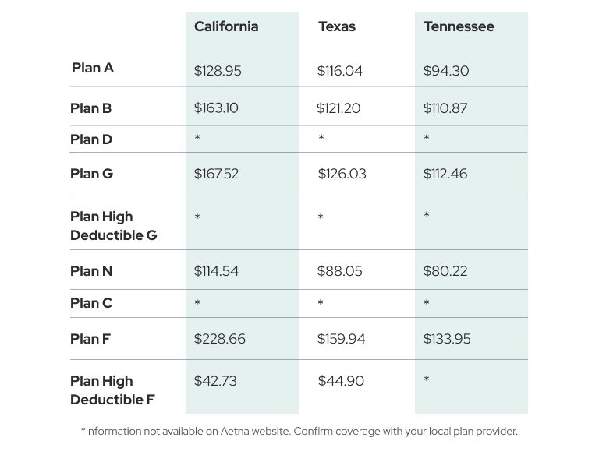Click the Plan N row label
This screenshot has width=599, height=455.
[x=91, y=271]
